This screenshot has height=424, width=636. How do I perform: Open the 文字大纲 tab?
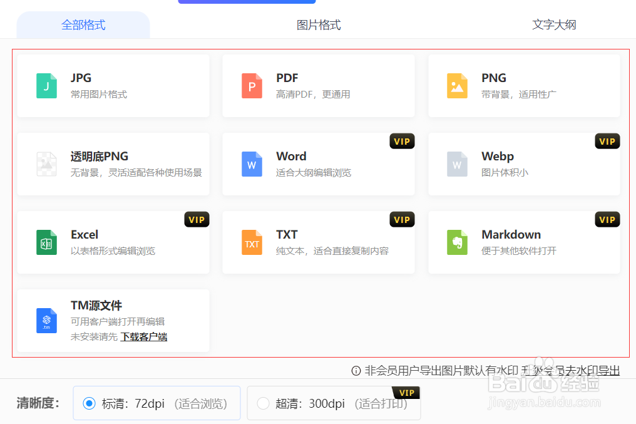(554, 24)
